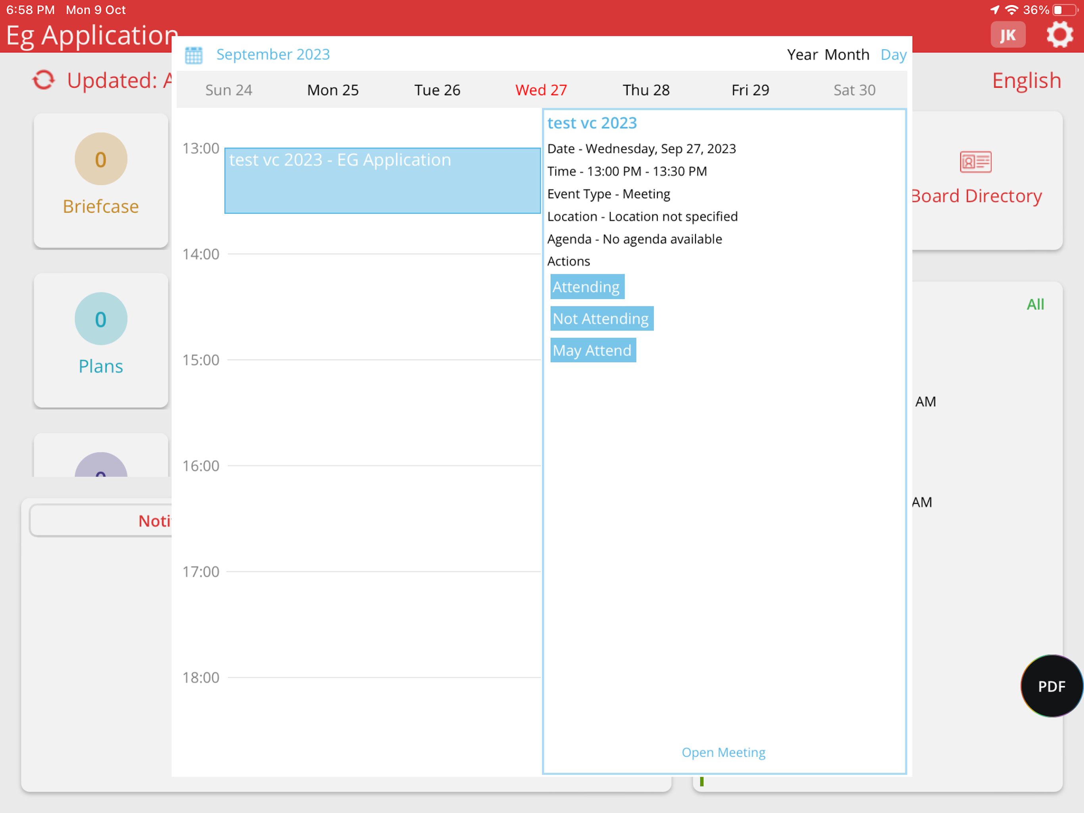Select Mon 25 in the week header

tap(333, 90)
